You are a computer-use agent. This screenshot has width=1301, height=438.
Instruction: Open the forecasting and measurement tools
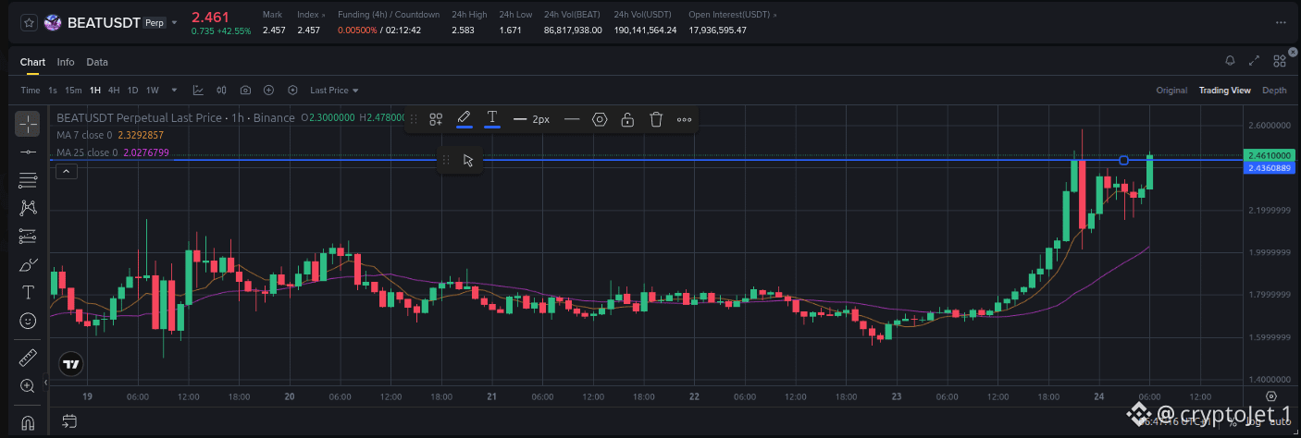pyautogui.click(x=28, y=237)
